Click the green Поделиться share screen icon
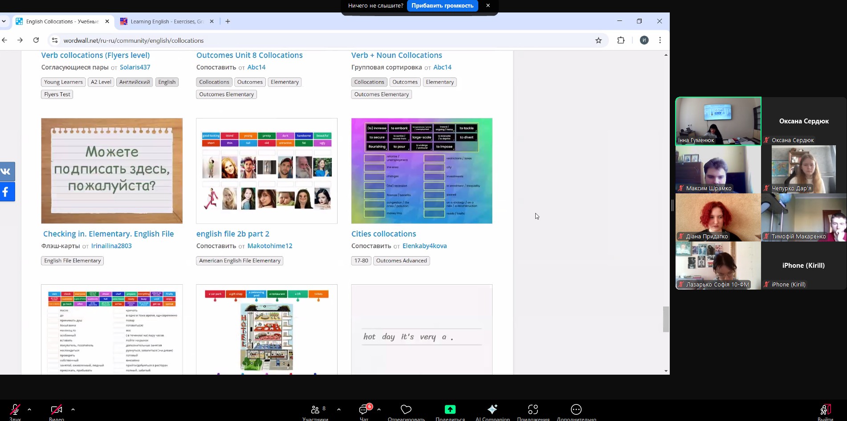847x421 pixels. tap(450, 409)
